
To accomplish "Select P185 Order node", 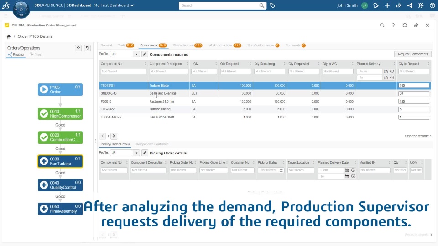I will [60, 90].
